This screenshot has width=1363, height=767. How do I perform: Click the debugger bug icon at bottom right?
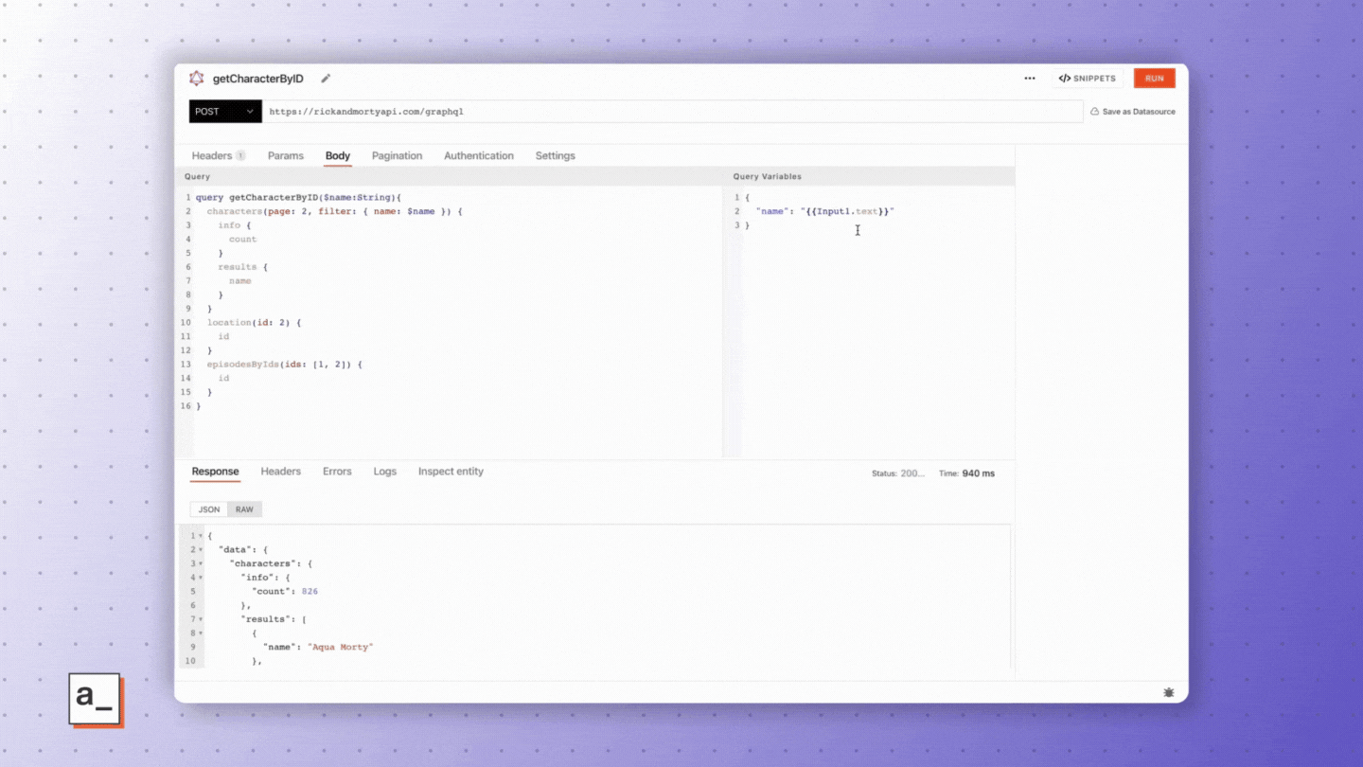[x=1169, y=693]
